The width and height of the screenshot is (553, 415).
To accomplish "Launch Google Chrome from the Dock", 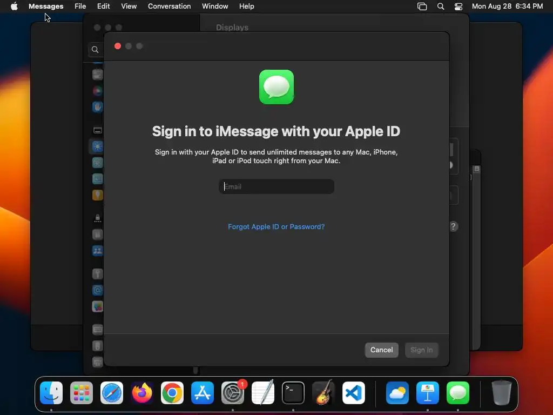I will pos(172,393).
